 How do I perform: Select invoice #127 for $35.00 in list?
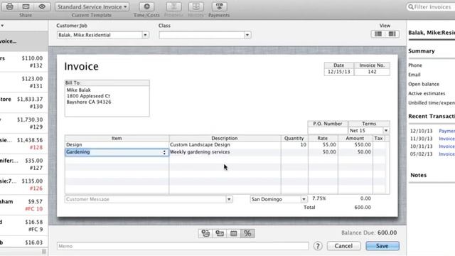pos(23,164)
